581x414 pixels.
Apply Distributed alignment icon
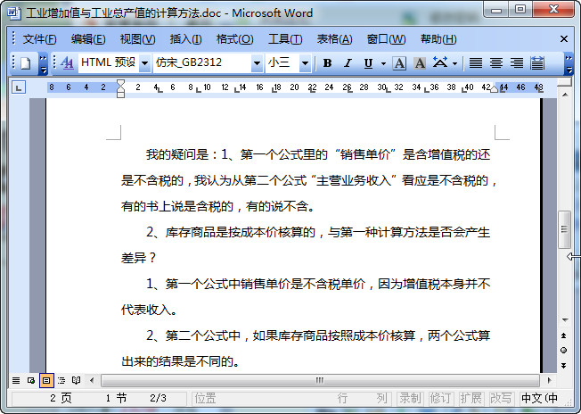click(537, 63)
